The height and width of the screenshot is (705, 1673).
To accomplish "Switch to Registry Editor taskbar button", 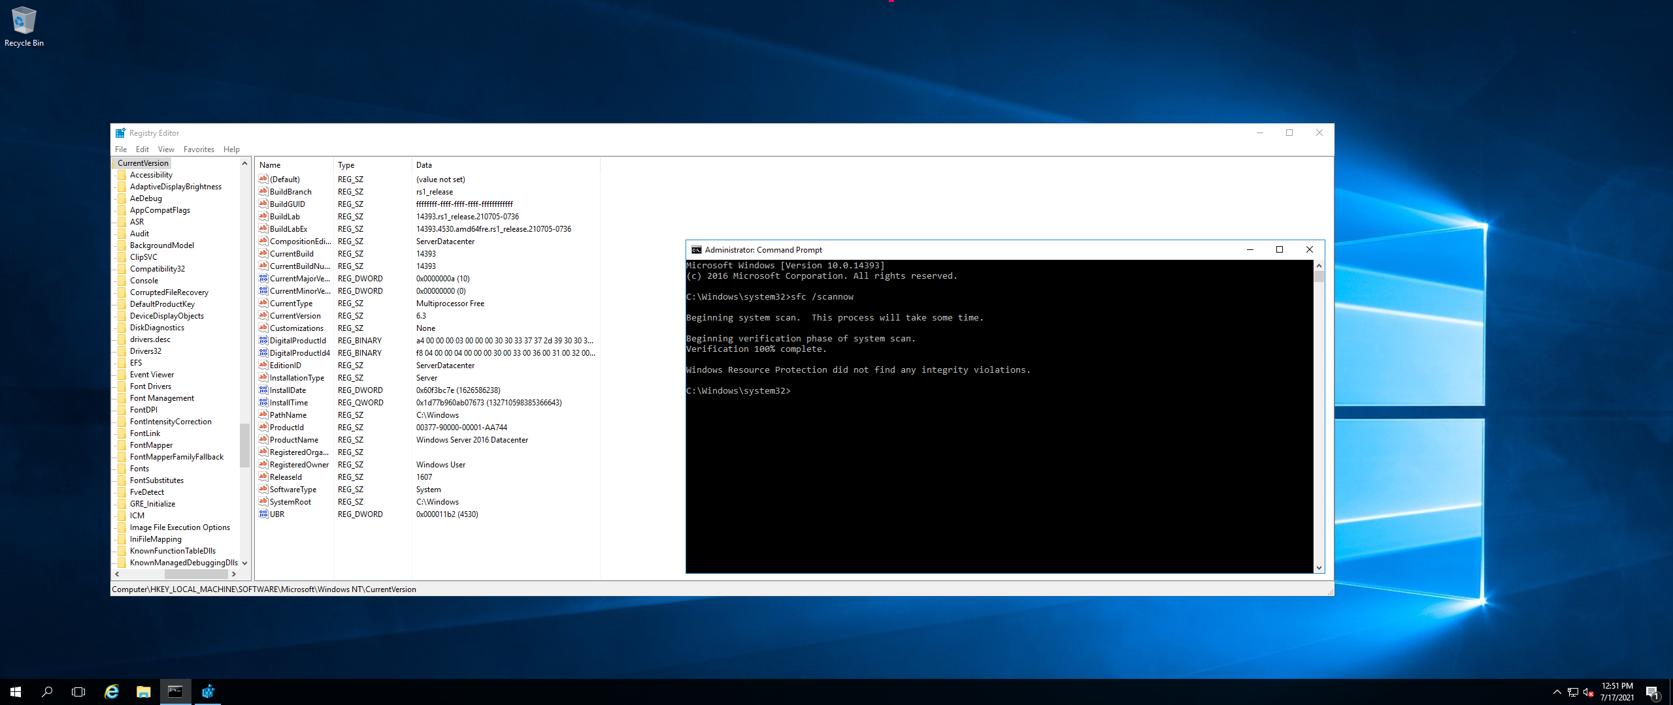I will (x=208, y=692).
